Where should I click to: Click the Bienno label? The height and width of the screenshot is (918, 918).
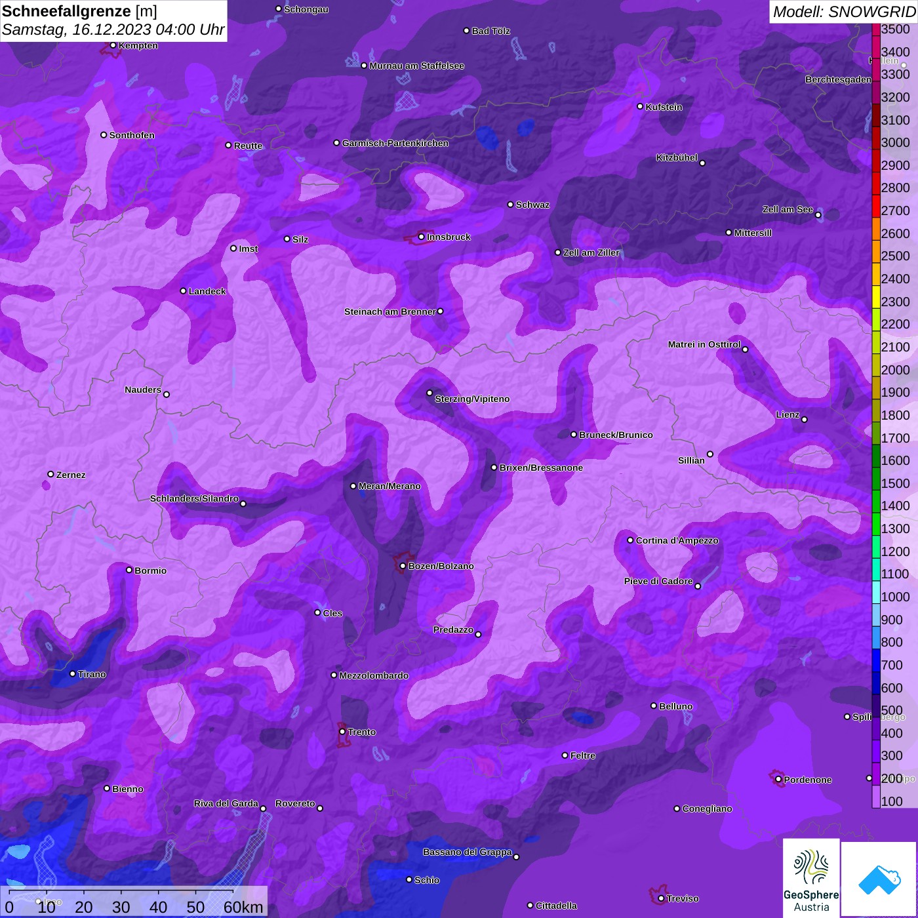coord(127,789)
